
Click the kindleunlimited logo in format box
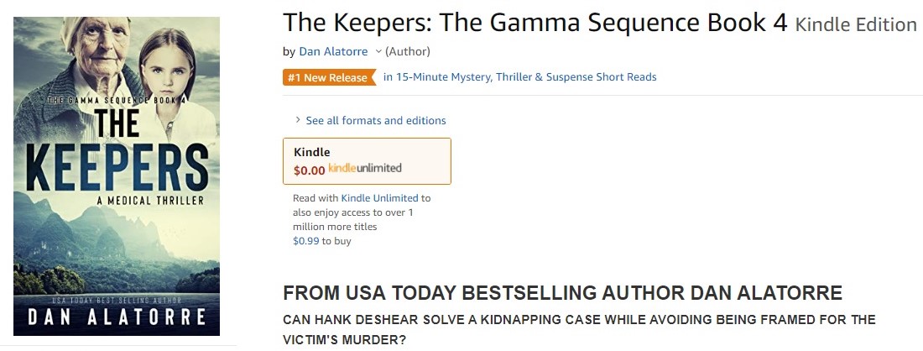point(365,168)
